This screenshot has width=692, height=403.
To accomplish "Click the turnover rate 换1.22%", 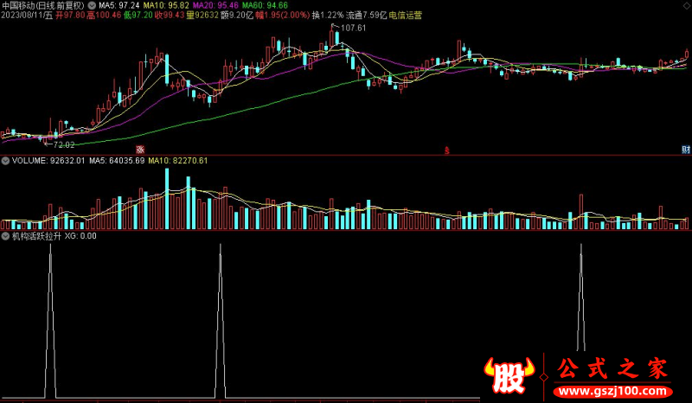I will click(328, 15).
